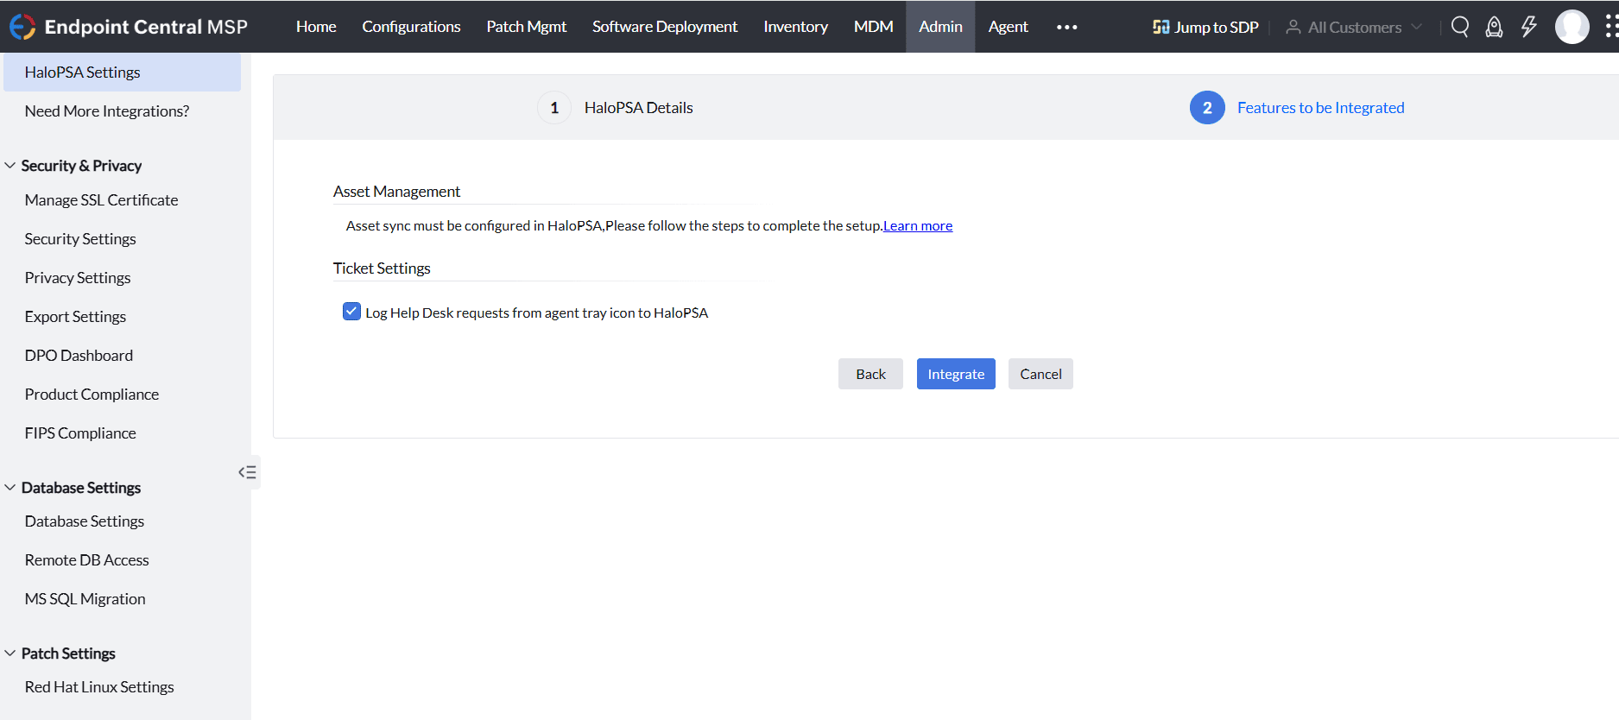This screenshot has width=1619, height=720.
Task: Open Manage SSL Certificate
Action: coord(101,200)
